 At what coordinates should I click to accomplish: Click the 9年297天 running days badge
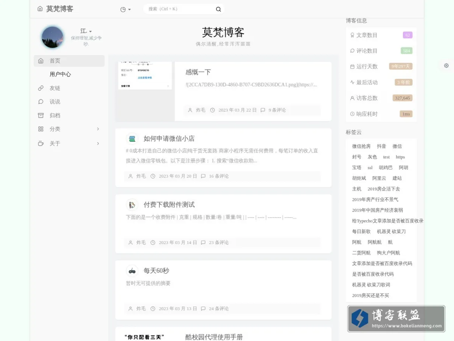401,66
